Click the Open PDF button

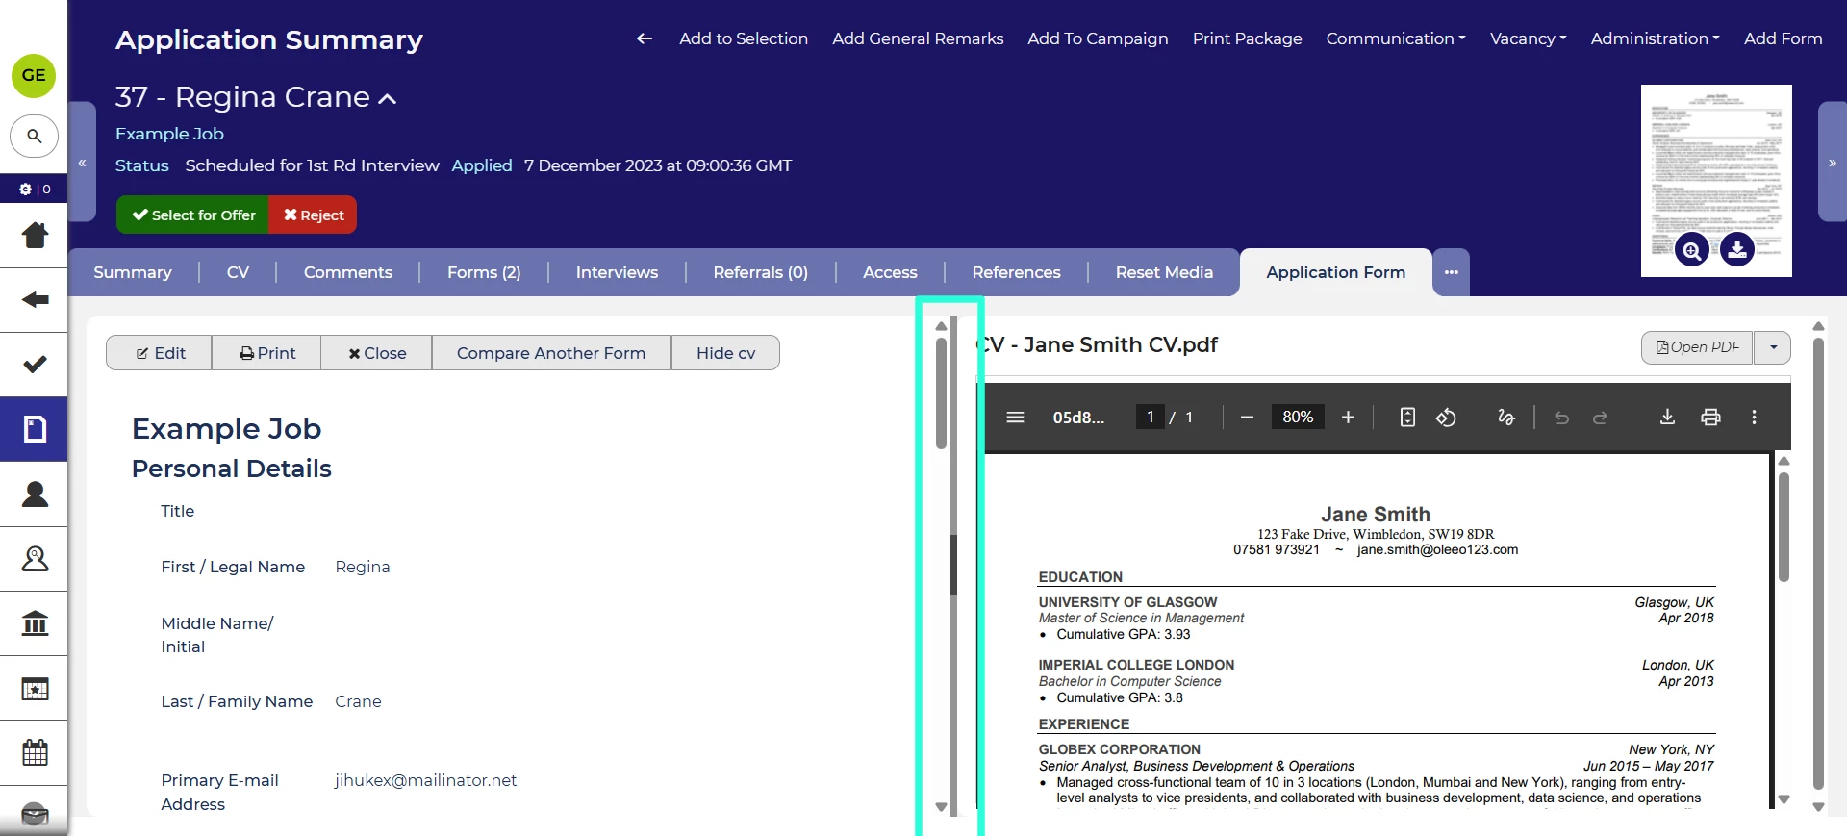tap(1698, 347)
